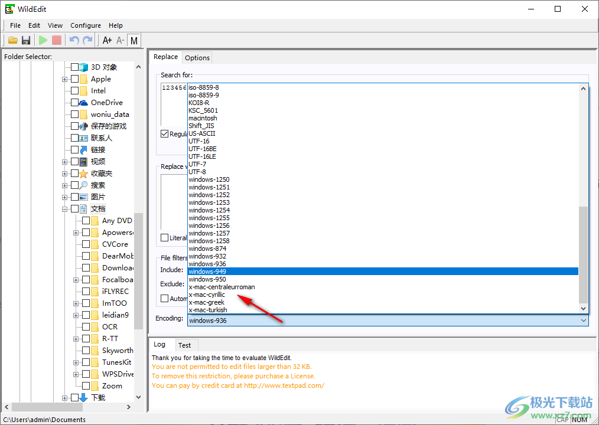Enable the Literal option checkbox
Viewport: 599px width, 425px height.
coord(165,238)
